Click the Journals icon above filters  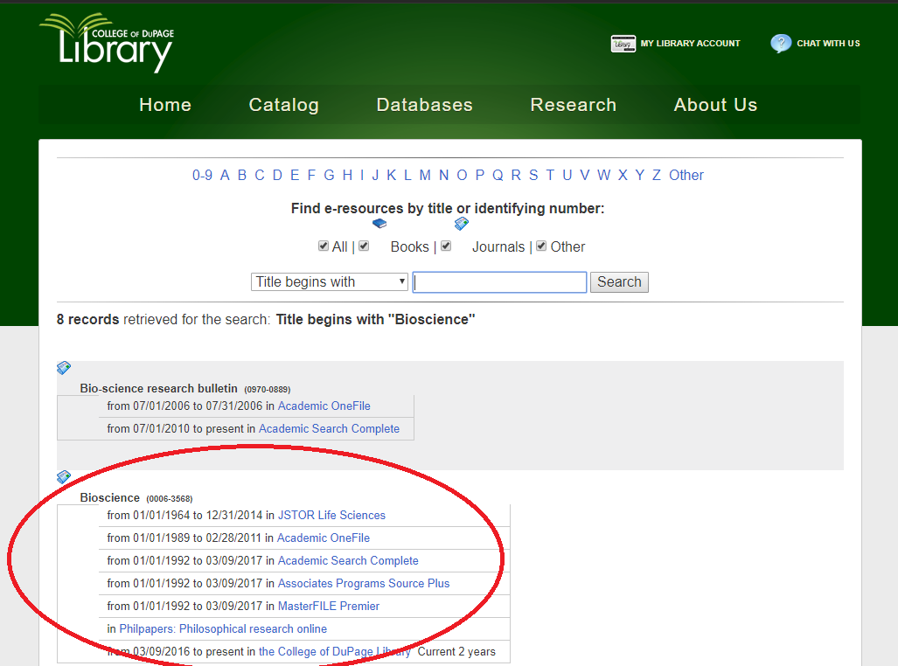(462, 224)
